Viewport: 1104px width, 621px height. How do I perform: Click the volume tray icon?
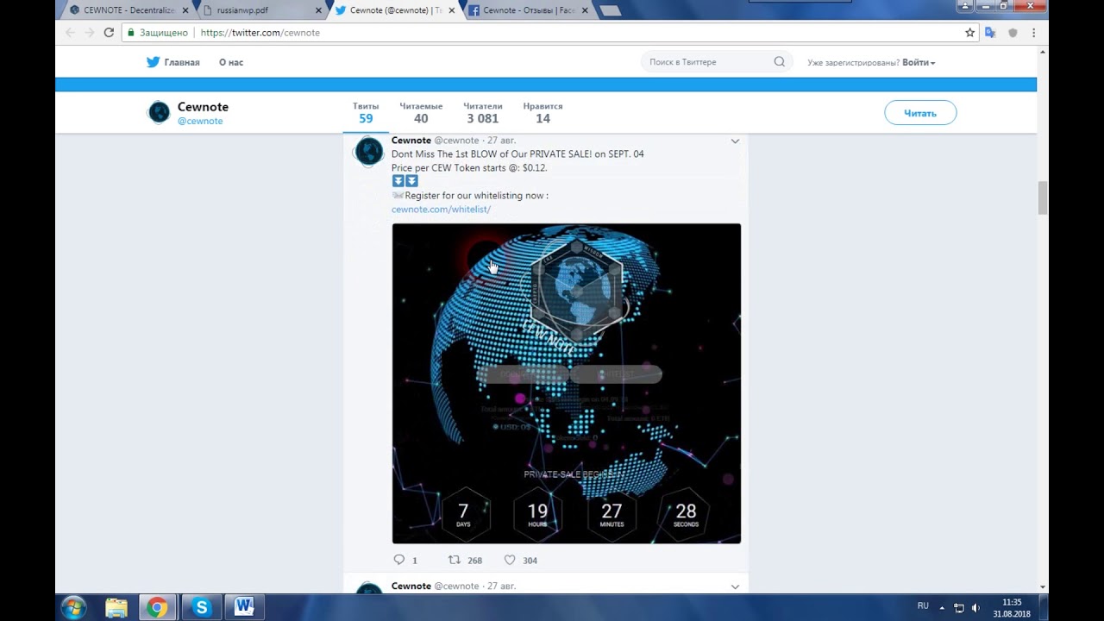pyautogui.click(x=975, y=607)
